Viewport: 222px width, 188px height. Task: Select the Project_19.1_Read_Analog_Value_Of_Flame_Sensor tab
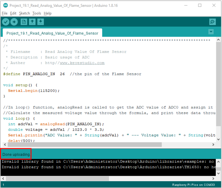pos(52,33)
